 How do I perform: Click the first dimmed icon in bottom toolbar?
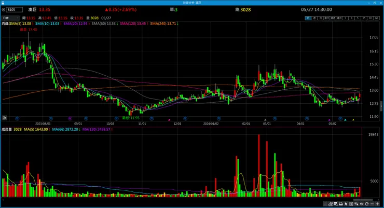point(325,204)
